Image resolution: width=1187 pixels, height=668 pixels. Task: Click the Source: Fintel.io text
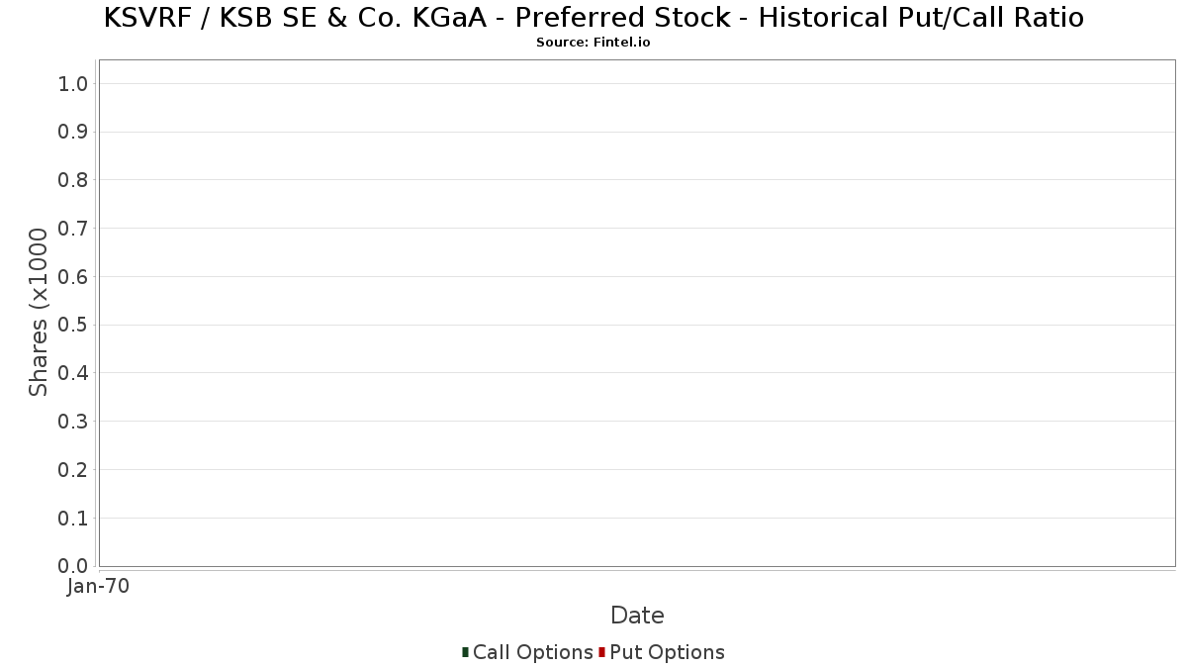[x=593, y=43]
